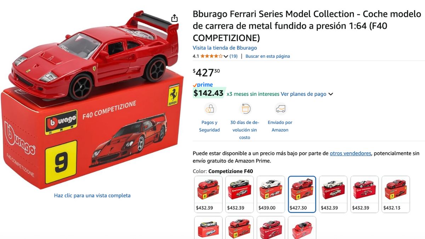Open Ver planes de pago link

(304, 94)
